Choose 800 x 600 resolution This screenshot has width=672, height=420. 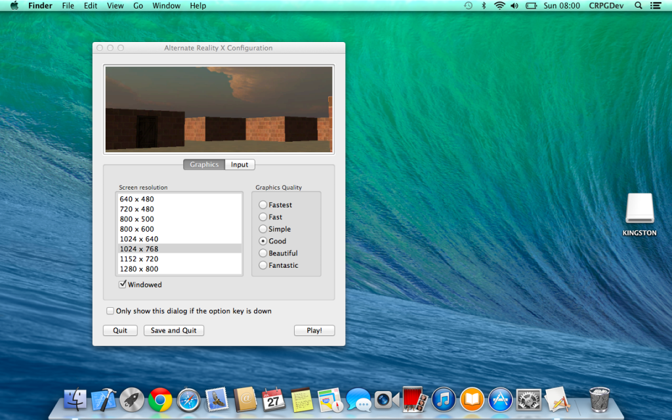[180, 229]
